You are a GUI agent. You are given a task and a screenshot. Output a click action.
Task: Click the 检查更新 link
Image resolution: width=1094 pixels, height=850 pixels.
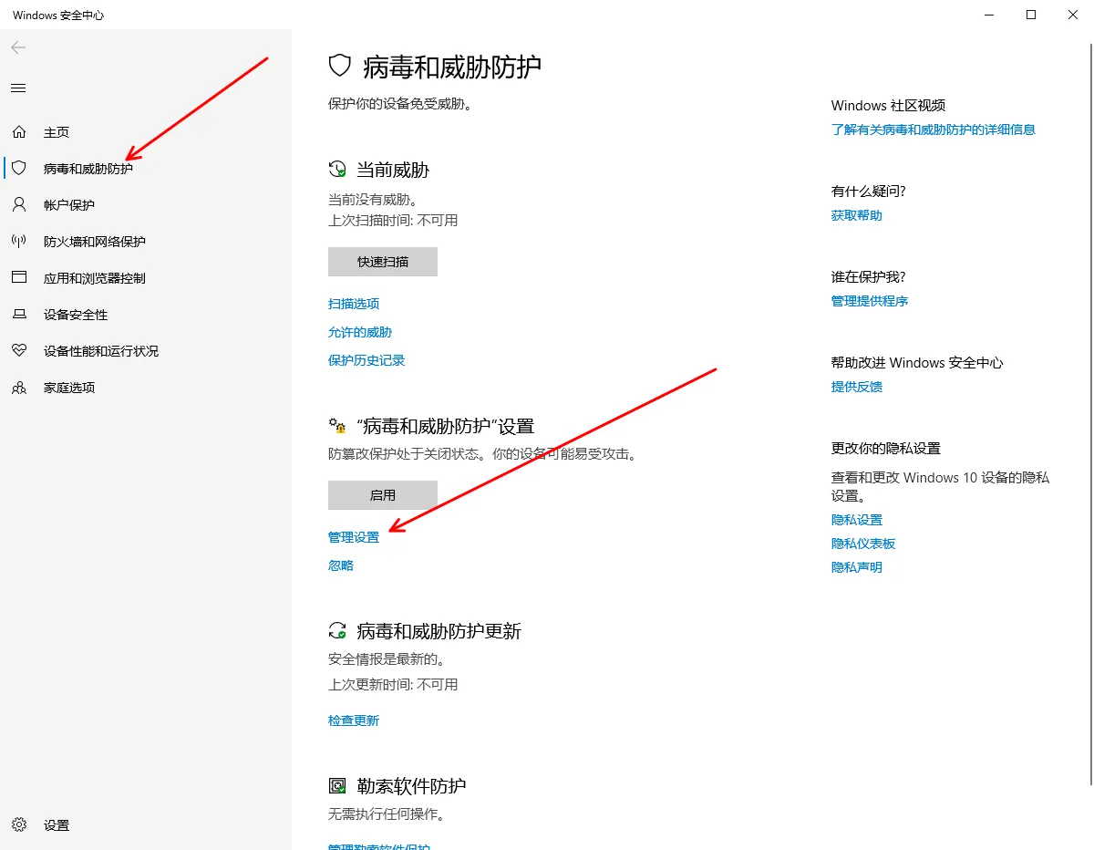[354, 720]
